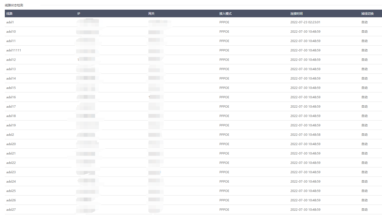Click the connection time ending in 10:48:58
382x215 pixels.
click(x=305, y=135)
